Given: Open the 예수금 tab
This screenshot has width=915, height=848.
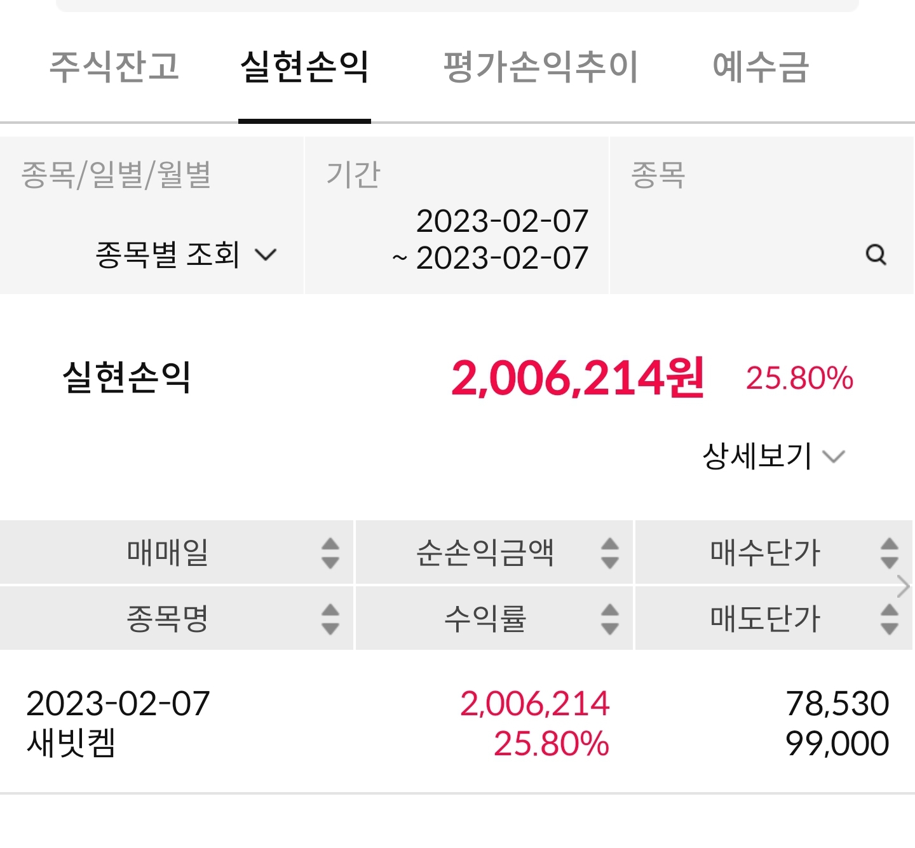Looking at the screenshot, I should point(761,67).
